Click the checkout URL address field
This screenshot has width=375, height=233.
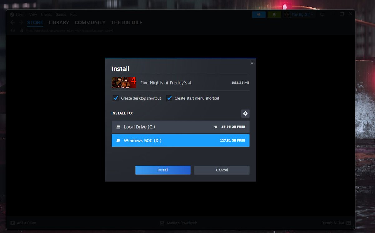[70, 31]
